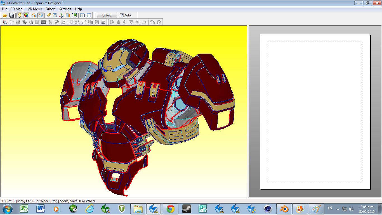Click the Redo curved arrow icon
The height and width of the screenshot is (215, 382).
tap(63, 22)
